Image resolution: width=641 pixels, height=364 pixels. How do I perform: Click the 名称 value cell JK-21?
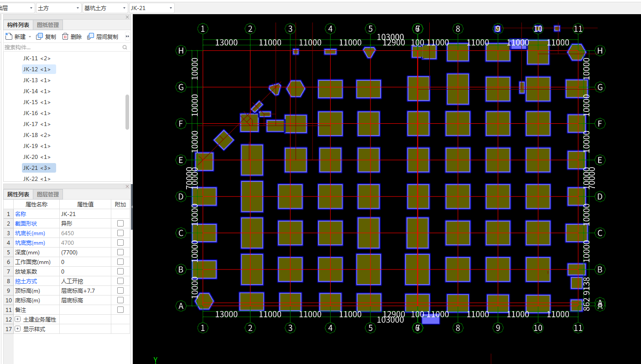click(85, 214)
